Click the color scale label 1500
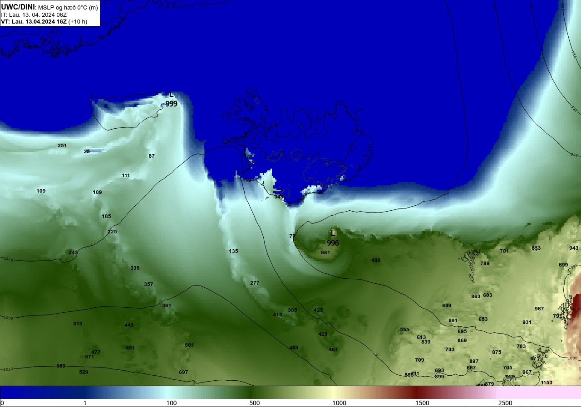The image size is (581, 407). tap(422, 403)
